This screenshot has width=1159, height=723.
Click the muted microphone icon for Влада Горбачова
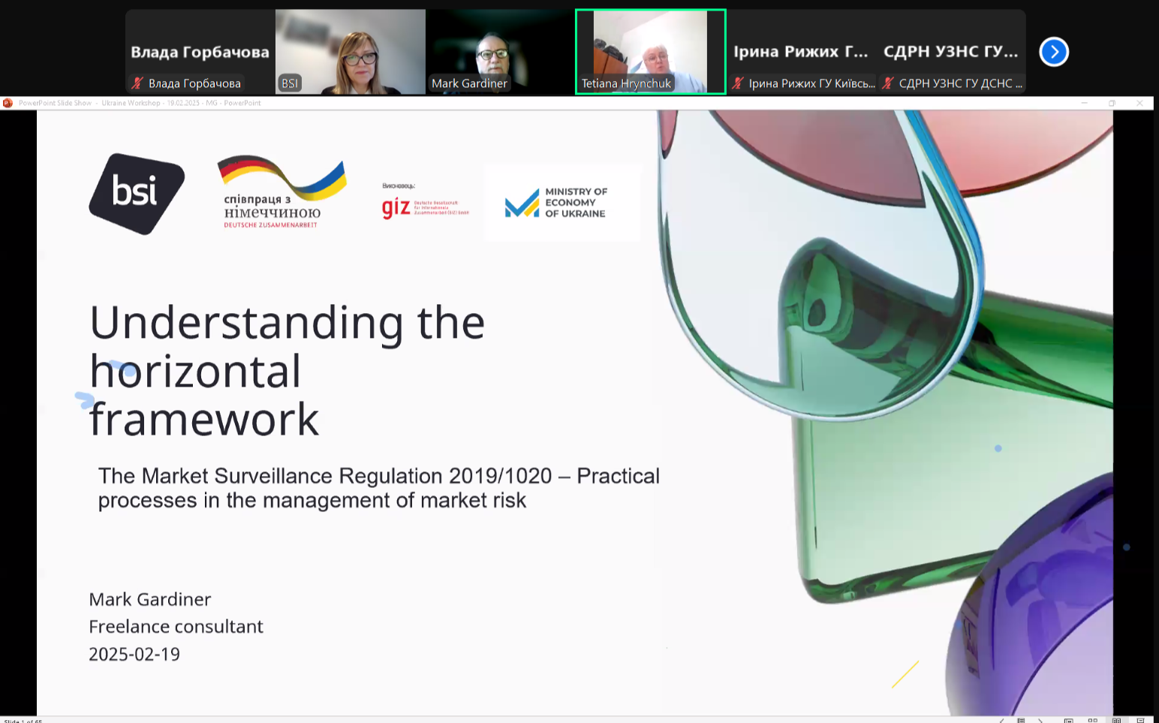[x=137, y=83]
